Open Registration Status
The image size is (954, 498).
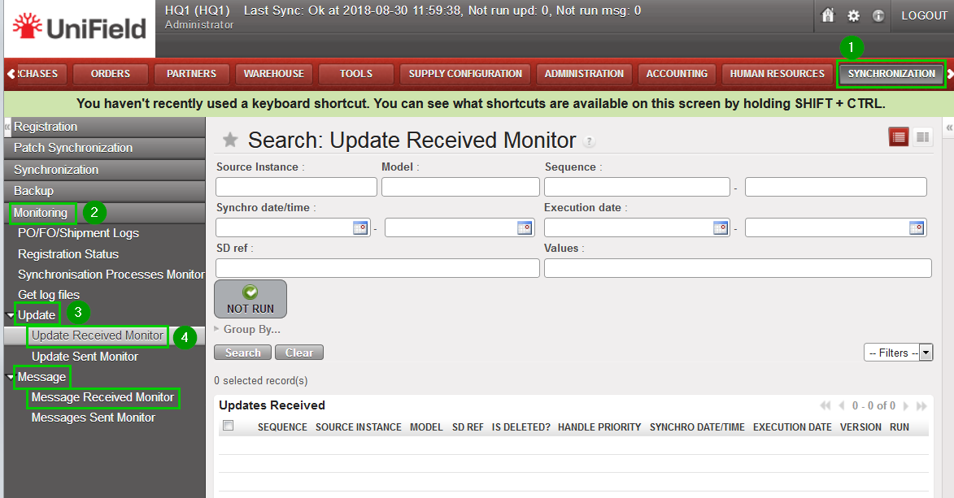[68, 254]
